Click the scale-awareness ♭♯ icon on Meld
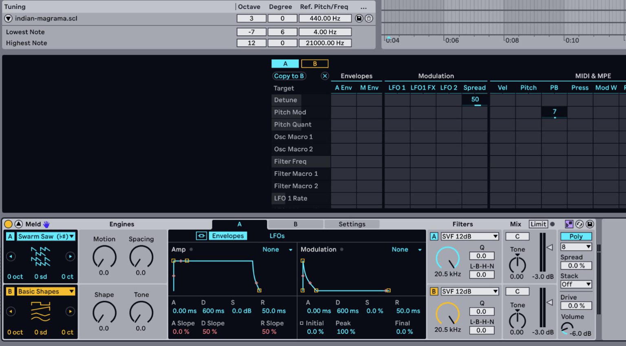 click(569, 224)
